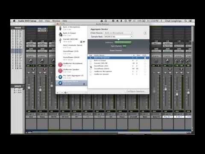
Task: Uncheck Use checkbox for Built-in Microphone
Action: (91, 58)
